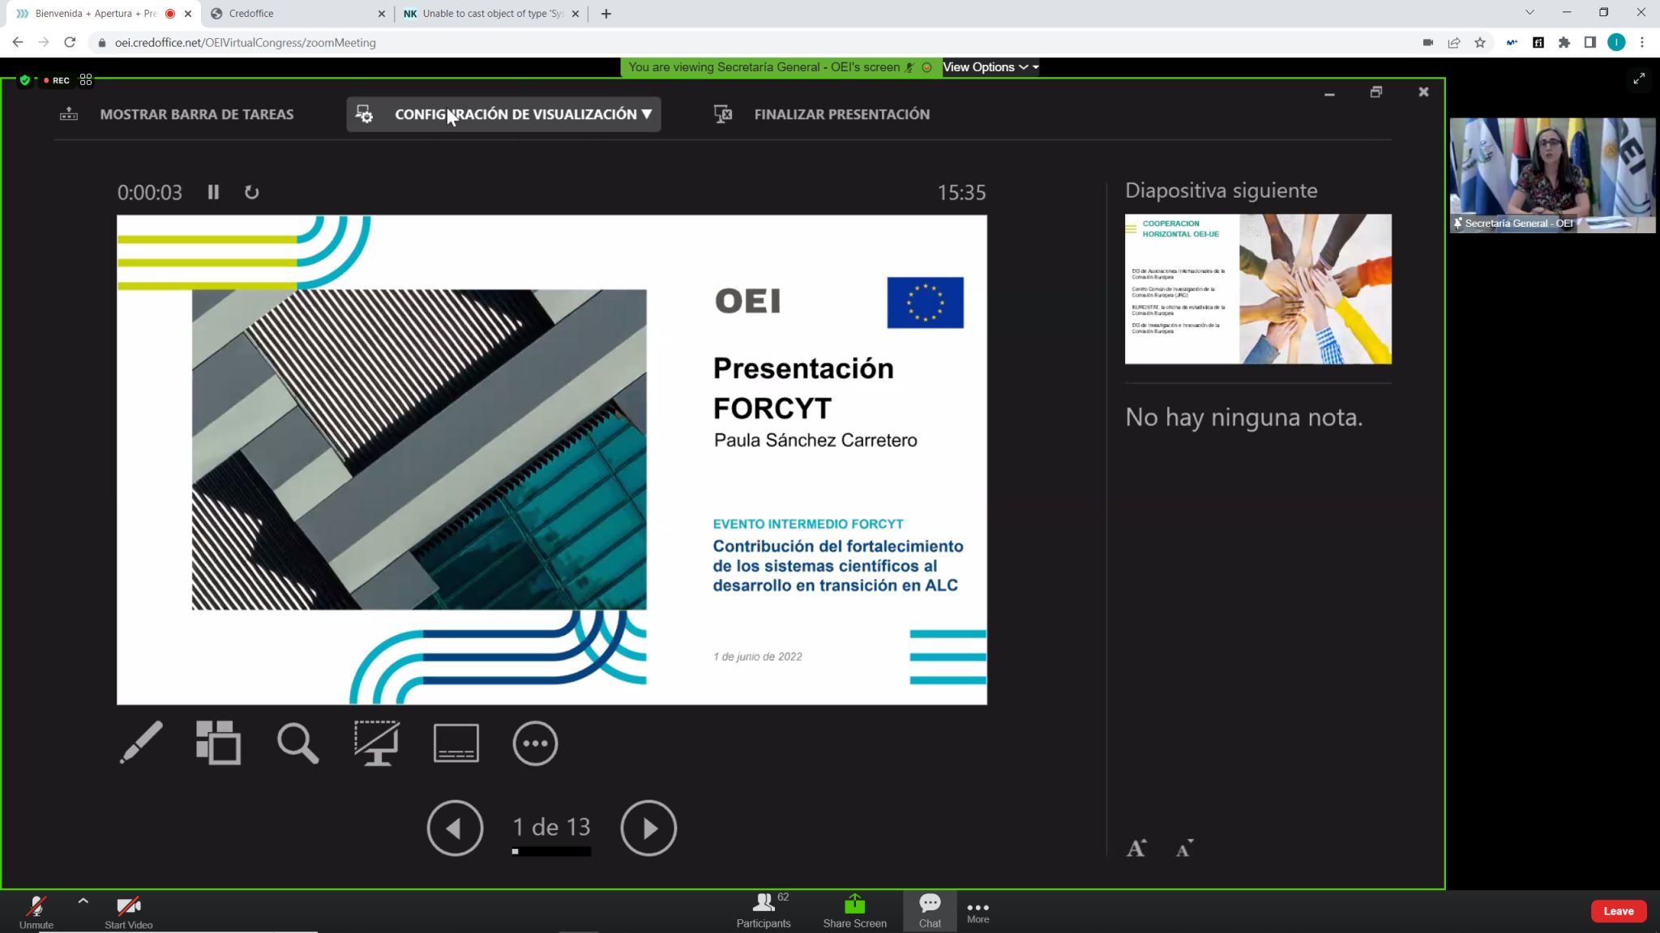
Task: Open View Options dropdown
Action: click(989, 67)
